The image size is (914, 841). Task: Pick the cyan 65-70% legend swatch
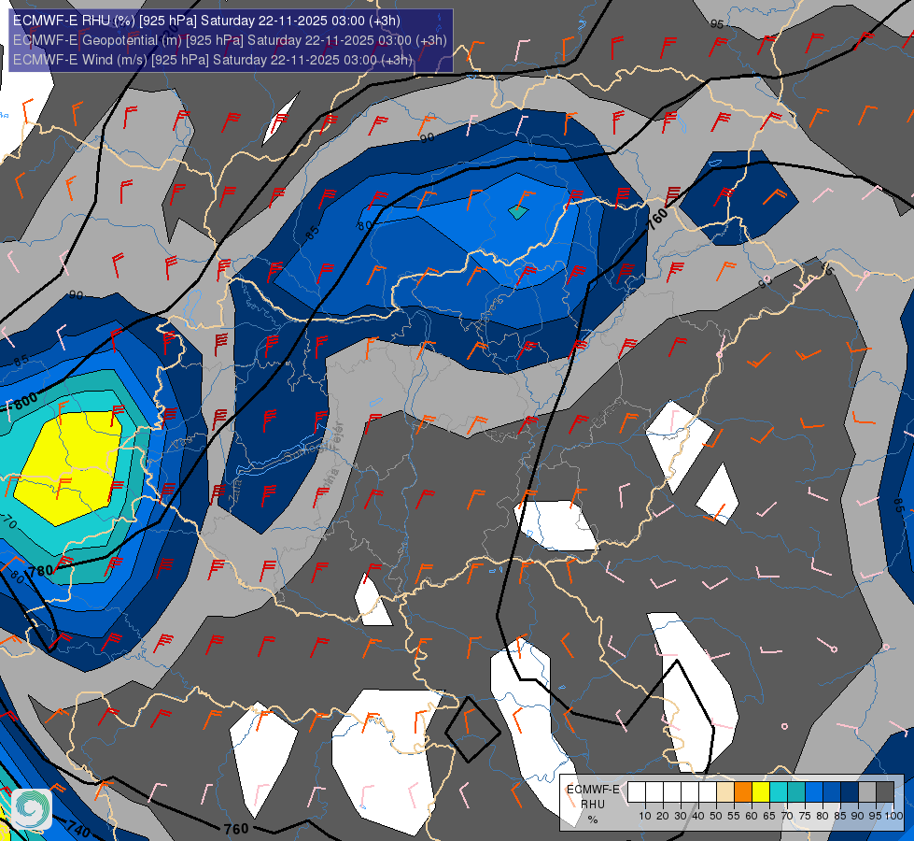click(779, 791)
